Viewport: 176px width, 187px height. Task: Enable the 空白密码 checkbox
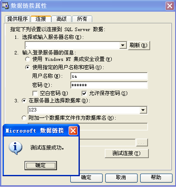pos(35,93)
